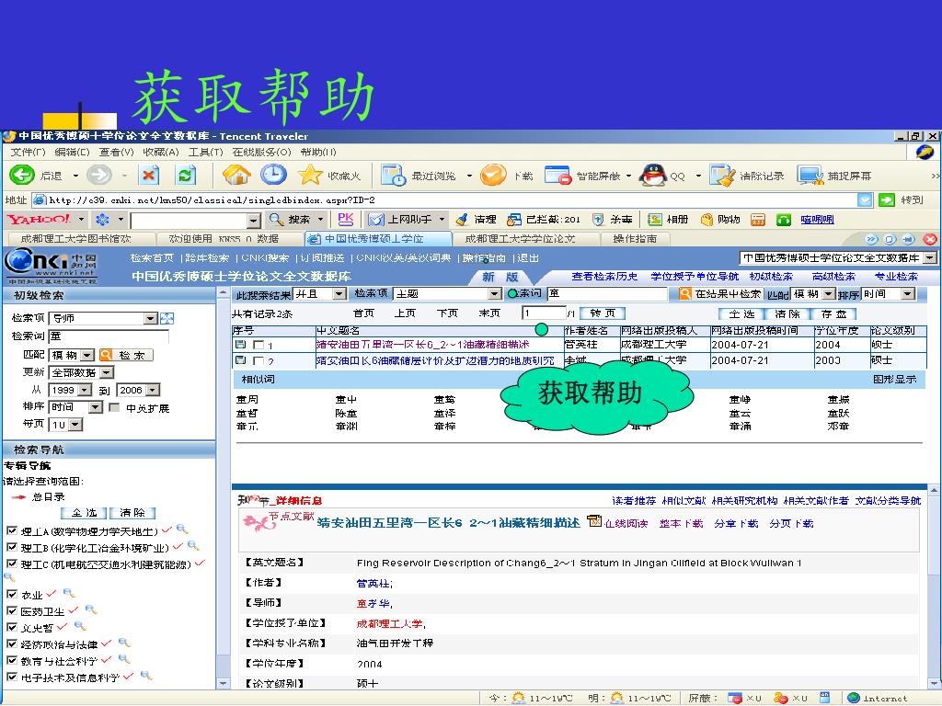Click the 转页 go-to-page button
942x706 pixels.
coord(603,313)
